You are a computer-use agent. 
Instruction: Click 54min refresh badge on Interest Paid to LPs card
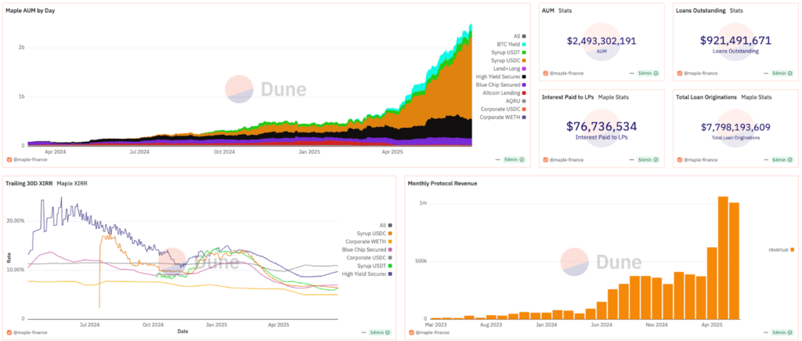click(648, 160)
